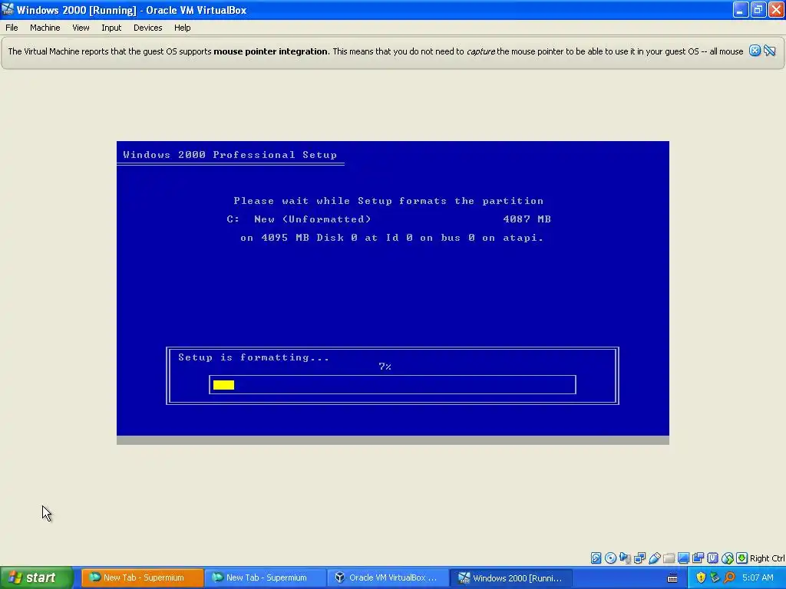
Task: Open the Devices menu
Action: pyautogui.click(x=147, y=28)
